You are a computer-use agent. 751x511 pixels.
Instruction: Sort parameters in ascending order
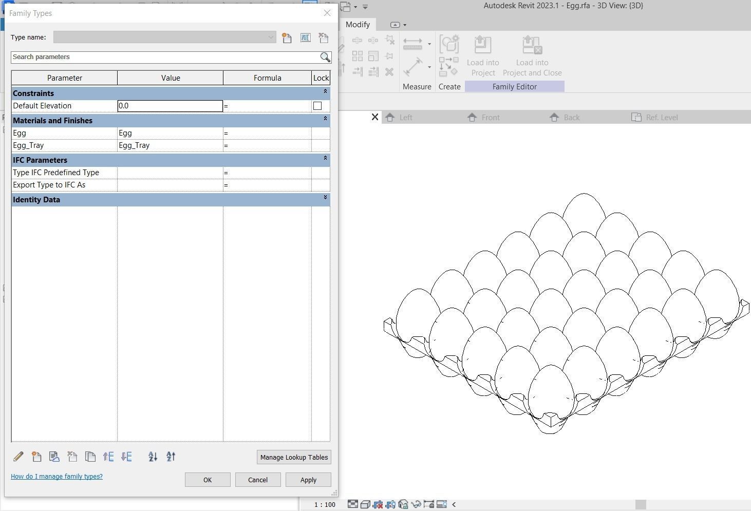[153, 457]
